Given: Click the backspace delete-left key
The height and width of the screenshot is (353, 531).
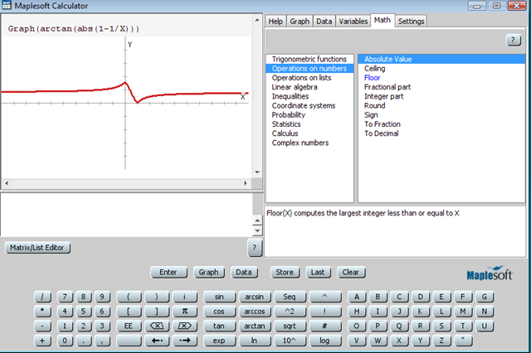Looking at the screenshot, I should (157, 326).
